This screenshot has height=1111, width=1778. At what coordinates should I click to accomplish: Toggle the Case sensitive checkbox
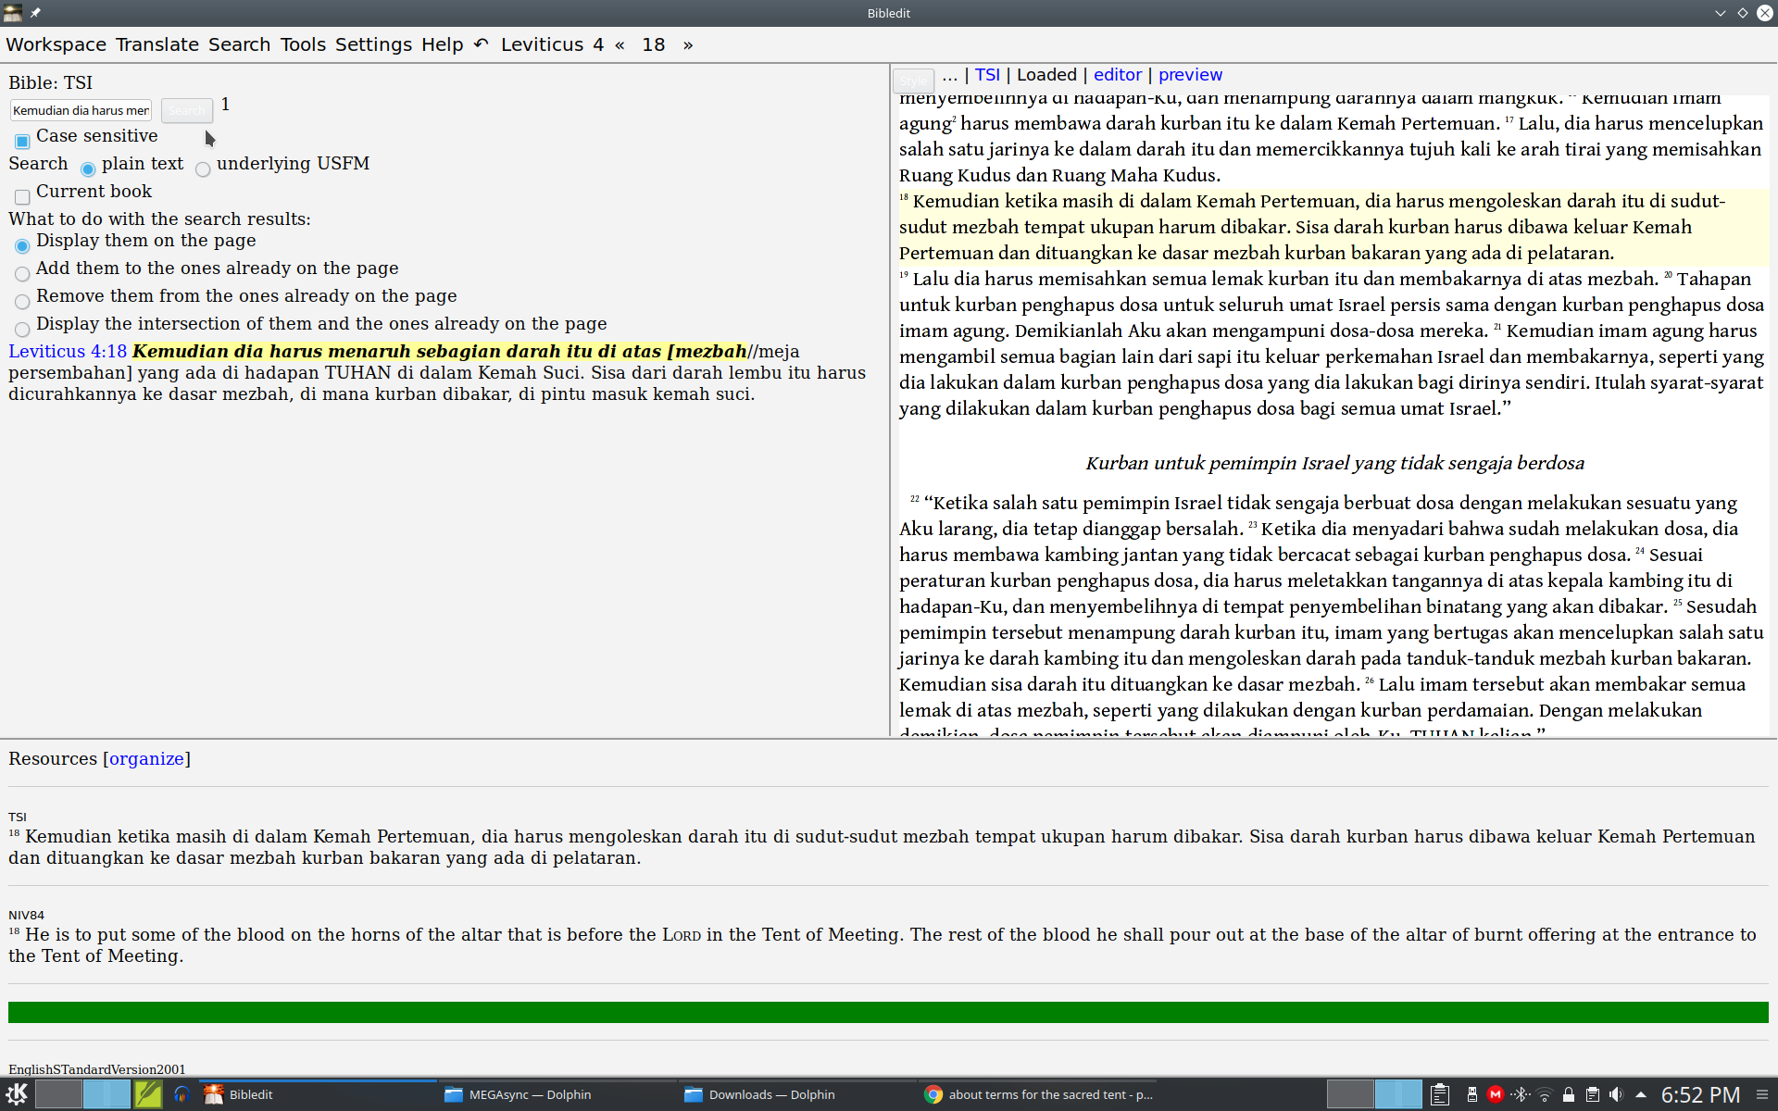click(x=22, y=141)
